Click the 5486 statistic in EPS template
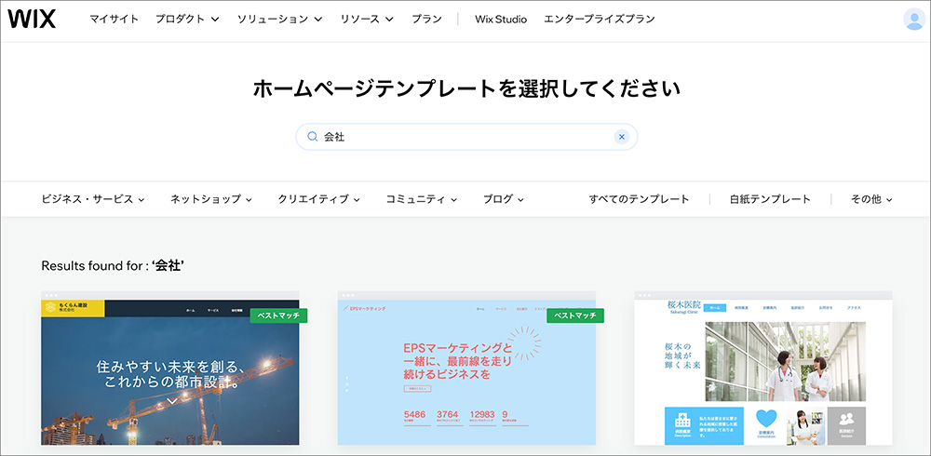The image size is (931, 456). 414,414
